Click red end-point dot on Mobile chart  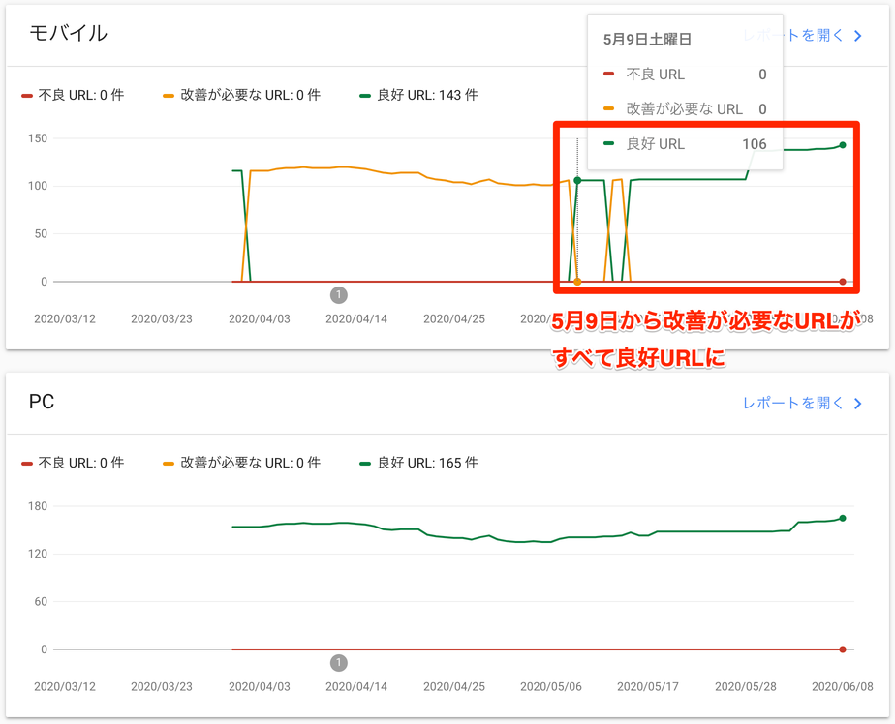pyautogui.click(x=843, y=282)
